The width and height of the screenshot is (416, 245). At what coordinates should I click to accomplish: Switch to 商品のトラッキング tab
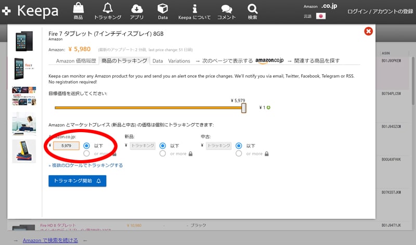124,60
